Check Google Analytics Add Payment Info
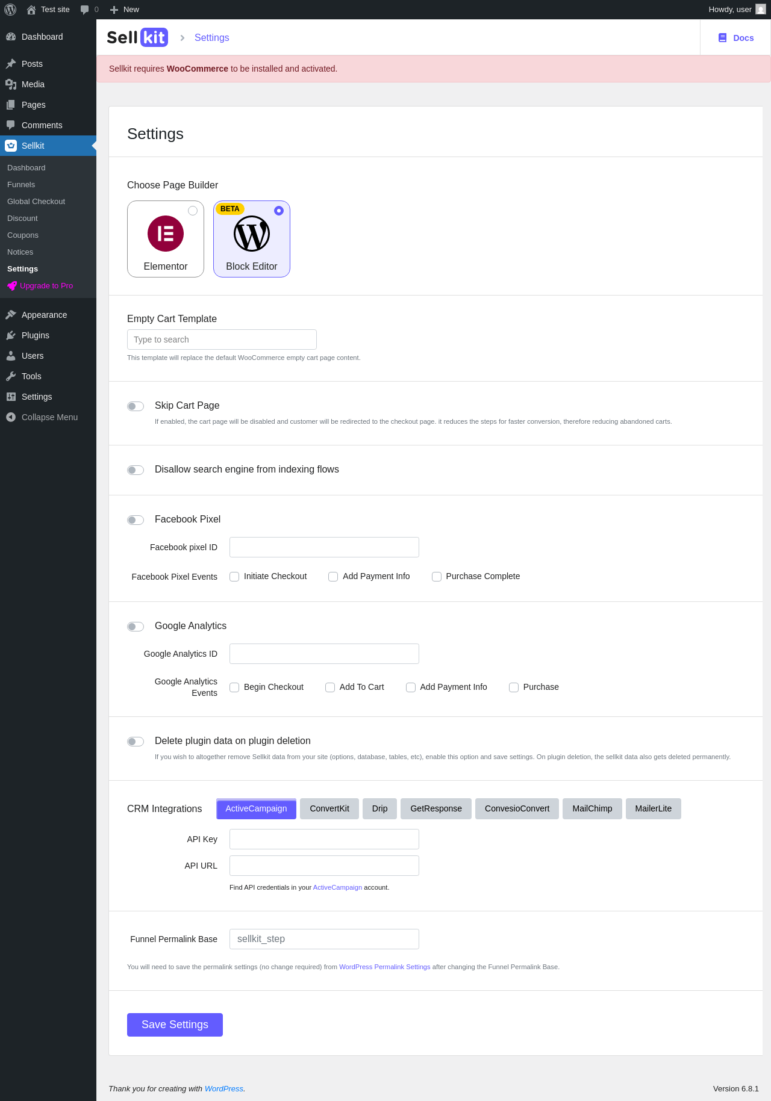 point(411,687)
